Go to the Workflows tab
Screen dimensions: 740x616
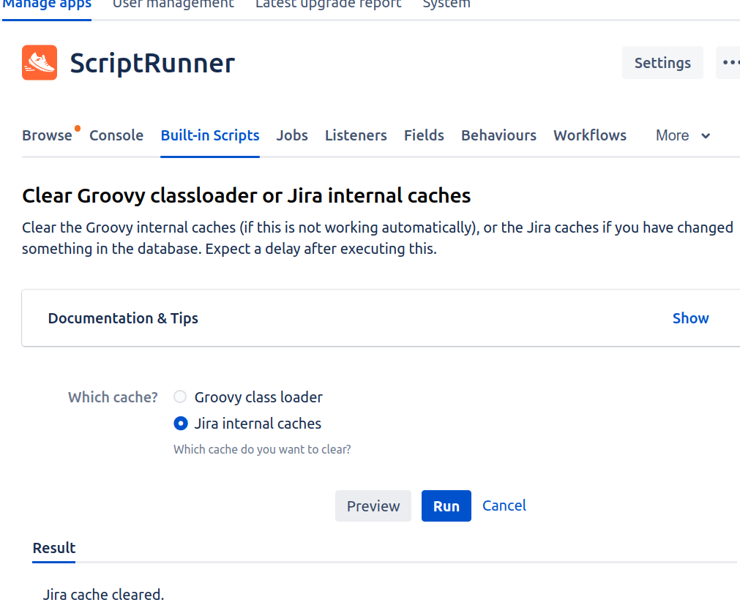(x=590, y=135)
